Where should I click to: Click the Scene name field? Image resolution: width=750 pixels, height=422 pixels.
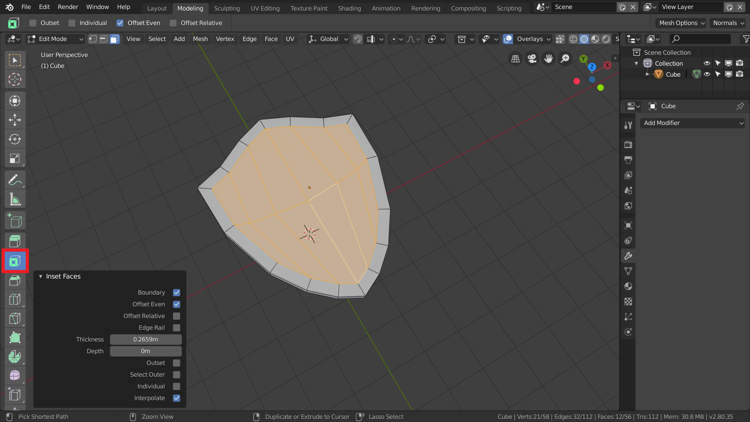pyautogui.click(x=584, y=7)
